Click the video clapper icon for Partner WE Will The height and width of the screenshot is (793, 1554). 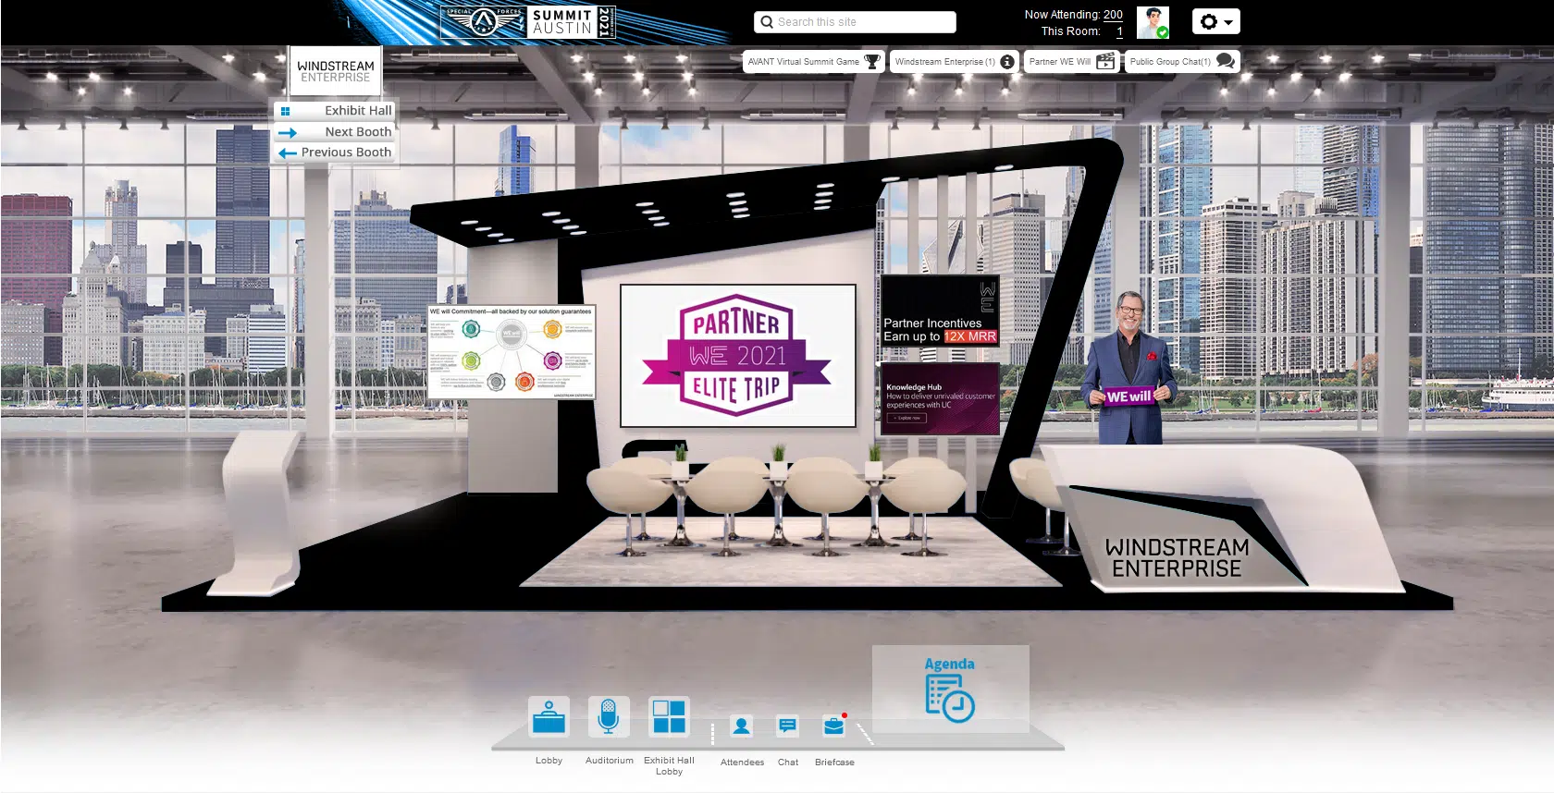1105,62
